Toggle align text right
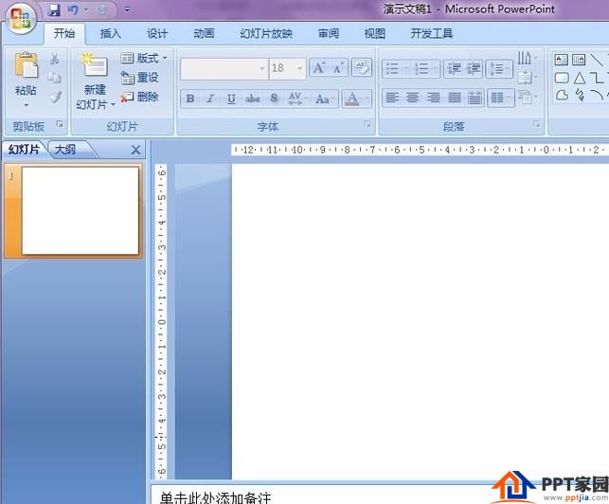The image size is (609, 504). click(x=433, y=98)
